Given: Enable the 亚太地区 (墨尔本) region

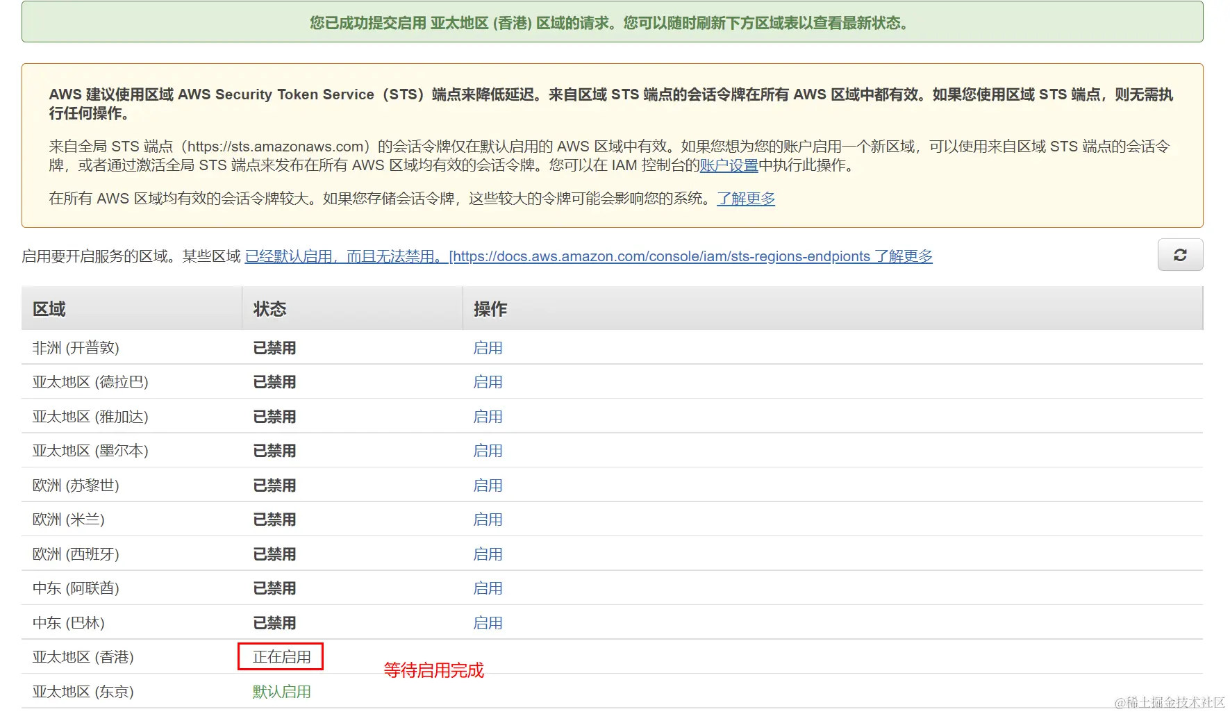Looking at the screenshot, I should click(x=488, y=451).
